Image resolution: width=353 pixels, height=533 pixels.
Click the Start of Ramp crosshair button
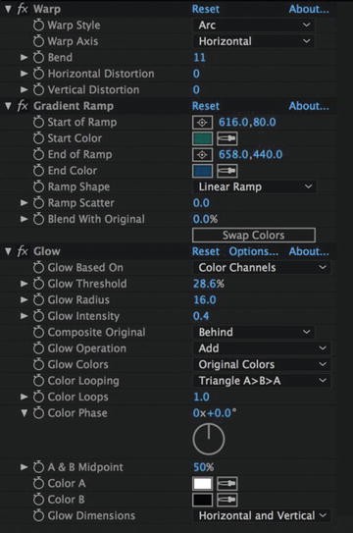point(202,123)
